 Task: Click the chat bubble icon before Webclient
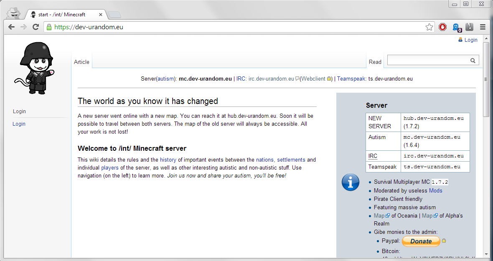pyautogui.click(x=297, y=79)
